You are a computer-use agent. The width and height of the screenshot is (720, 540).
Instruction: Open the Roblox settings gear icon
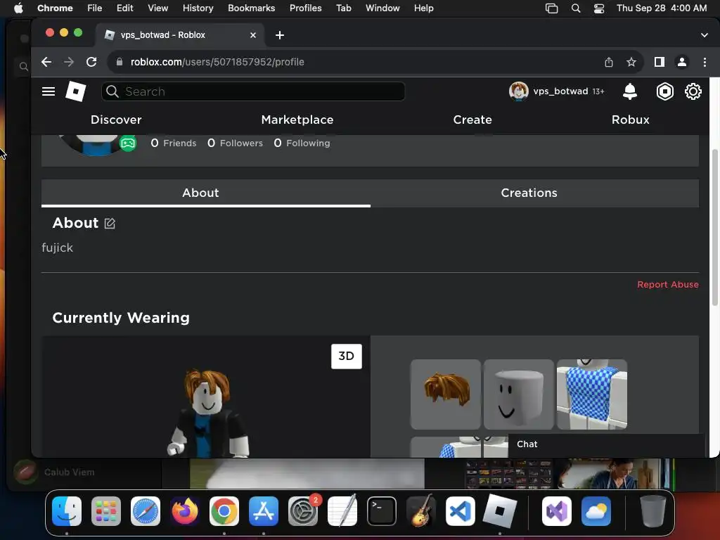pos(693,91)
